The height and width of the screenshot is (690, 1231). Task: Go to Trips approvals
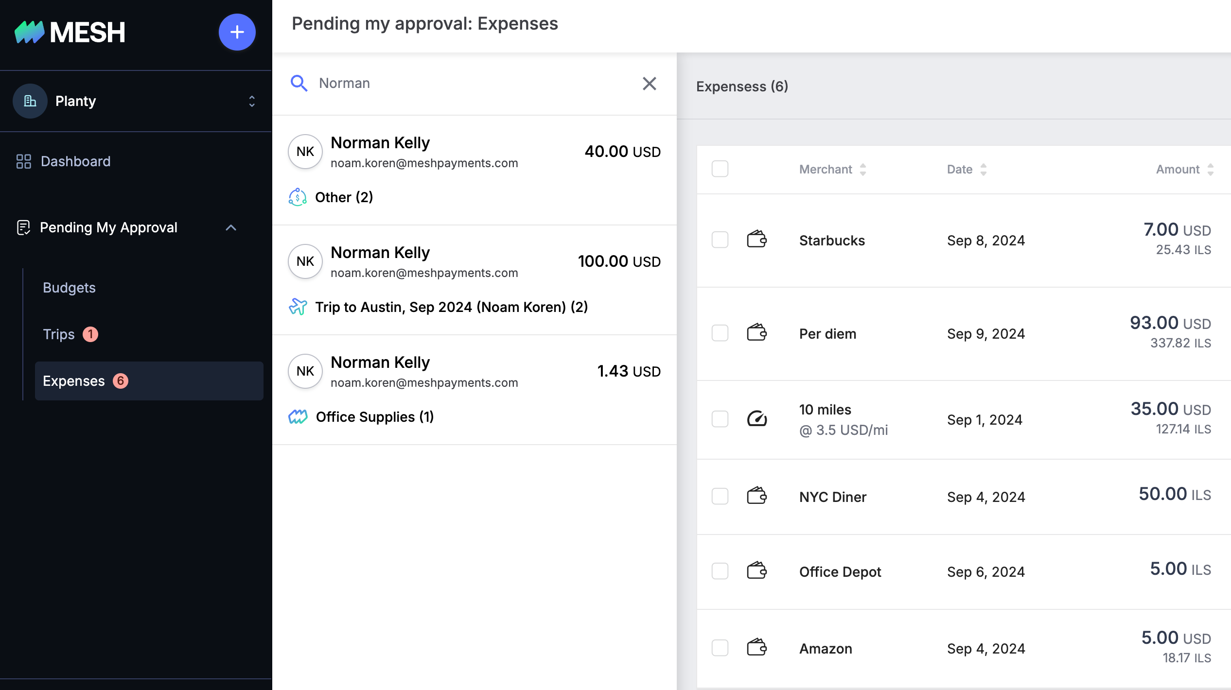(59, 334)
